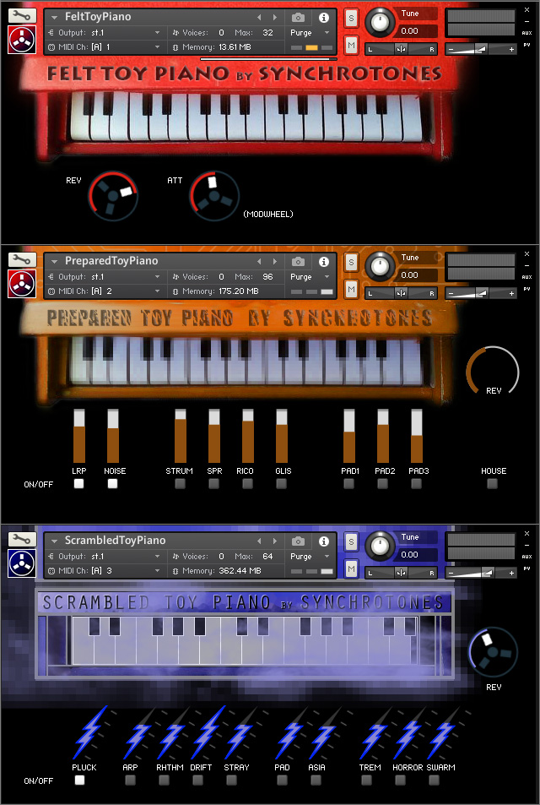The width and height of the screenshot is (540, 805).
Task: Expand ScrambledToyPiano instrument name arrow
Action: pos(54,541)
